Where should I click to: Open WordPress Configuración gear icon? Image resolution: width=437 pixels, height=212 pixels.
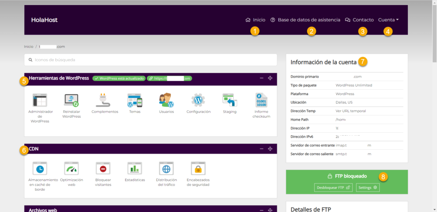(x=198, y=100)
